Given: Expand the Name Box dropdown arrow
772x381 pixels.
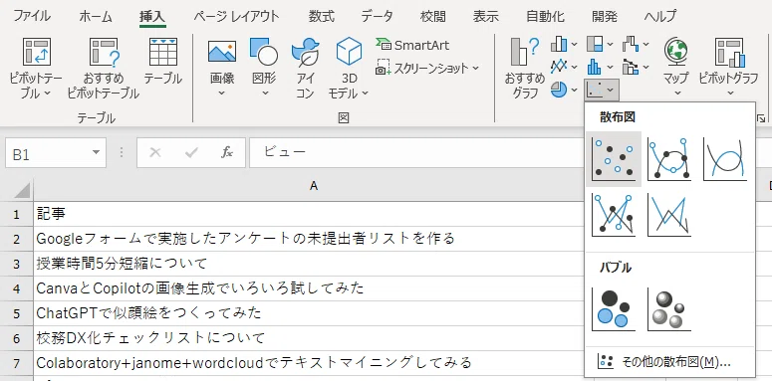Looking at the screenshot, I should click(x=97, y=153).
